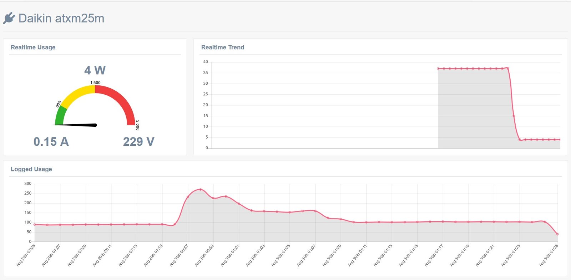The height and width of the screenshot is (280, 571).
Task: Click the 0.15 A current reading
Action: (x=51, y=142)
